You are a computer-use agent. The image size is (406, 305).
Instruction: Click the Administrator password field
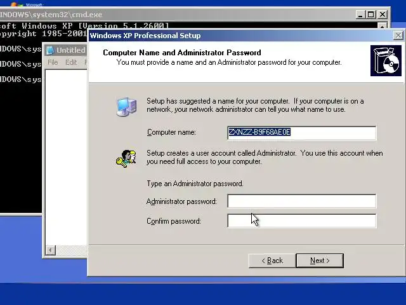(302, 201)
